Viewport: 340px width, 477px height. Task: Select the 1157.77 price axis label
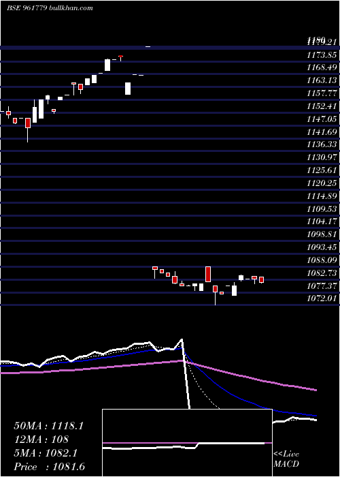click(322, 93)
